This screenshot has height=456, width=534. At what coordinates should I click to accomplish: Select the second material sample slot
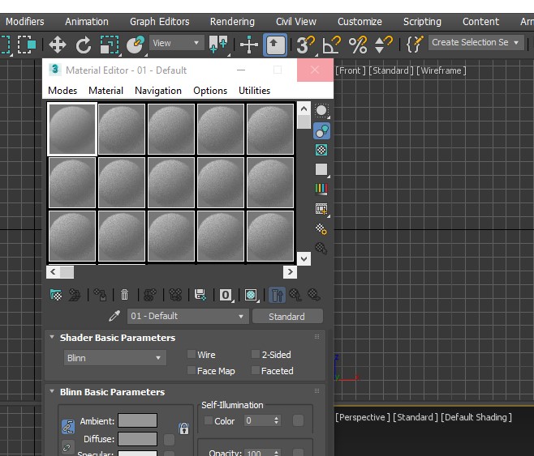(x=122, y=129)
